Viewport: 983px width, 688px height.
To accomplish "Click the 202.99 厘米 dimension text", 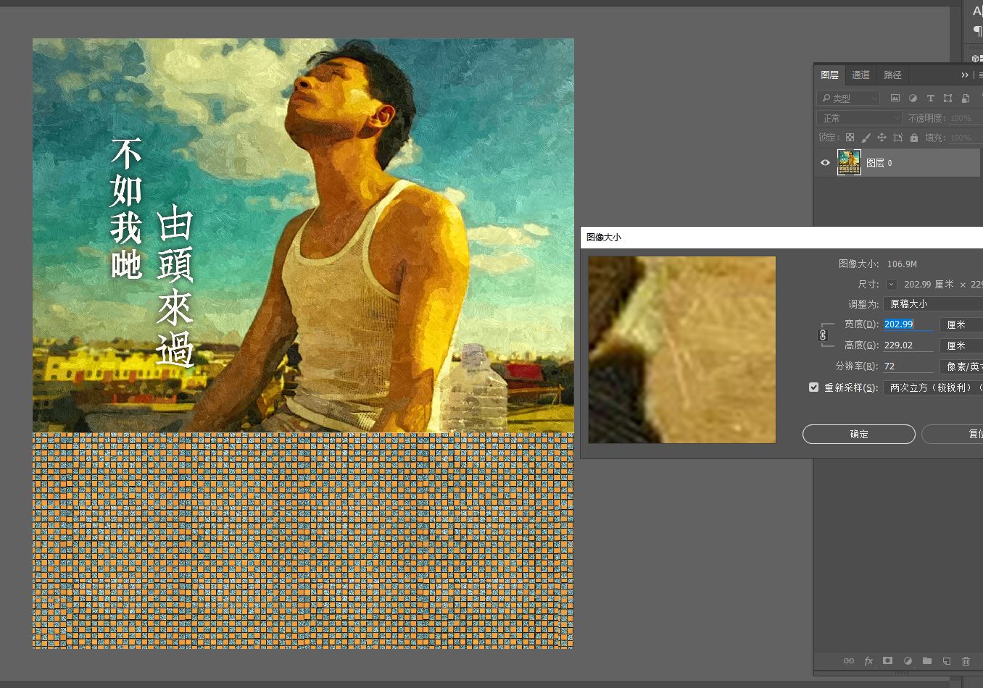I will pyautogui.click(x=929, y=285).
